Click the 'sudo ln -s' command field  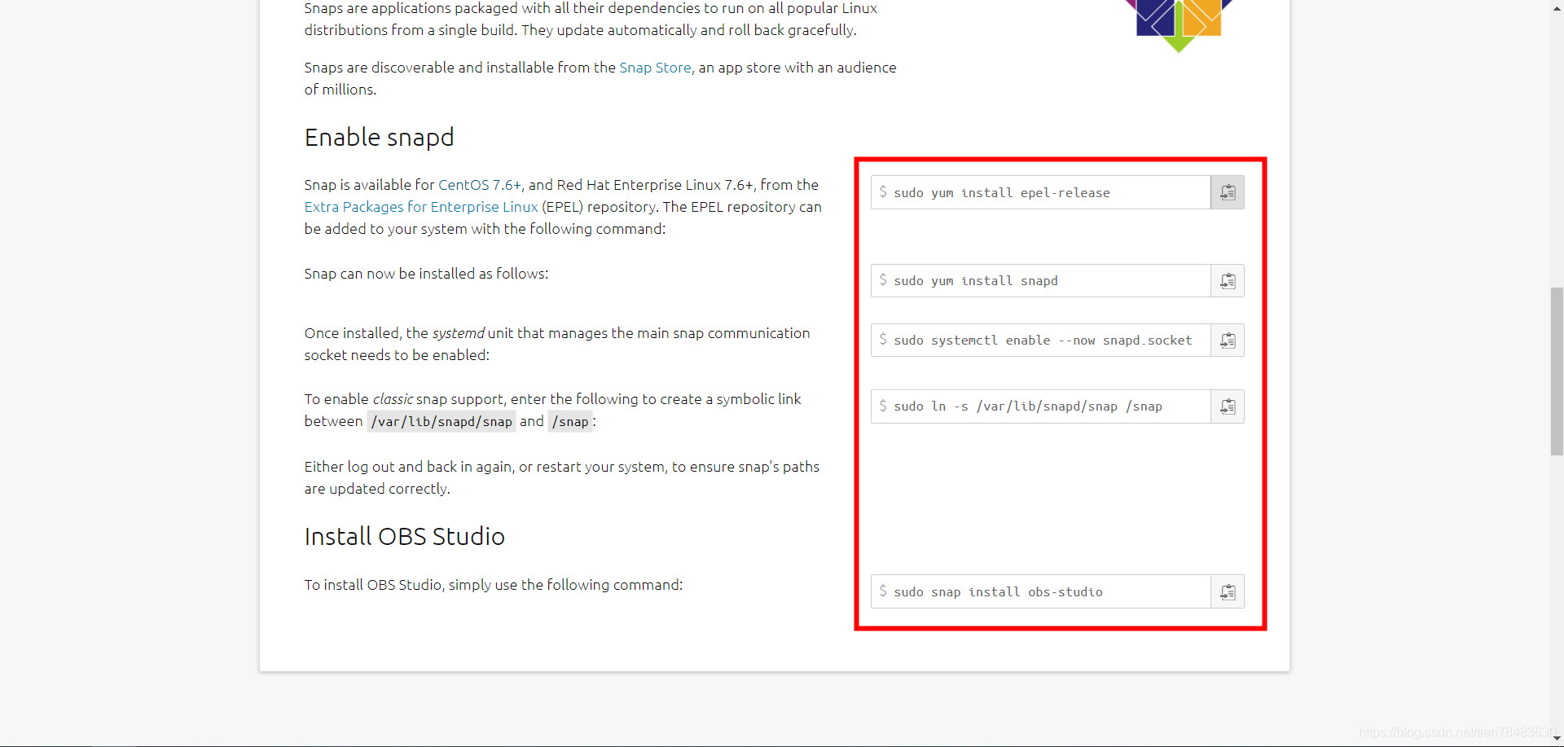point(1040,406)
